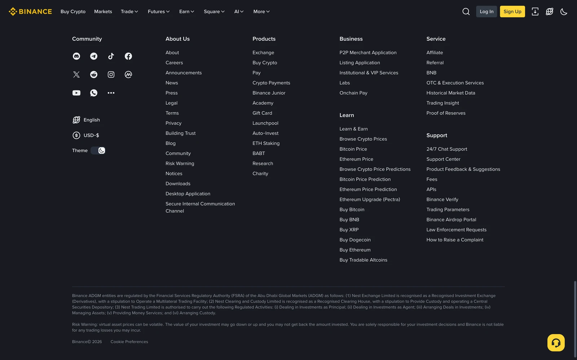Click the page vertical scrollbar thumb
This screenshot has width=577, height=360.
(575, 319)
